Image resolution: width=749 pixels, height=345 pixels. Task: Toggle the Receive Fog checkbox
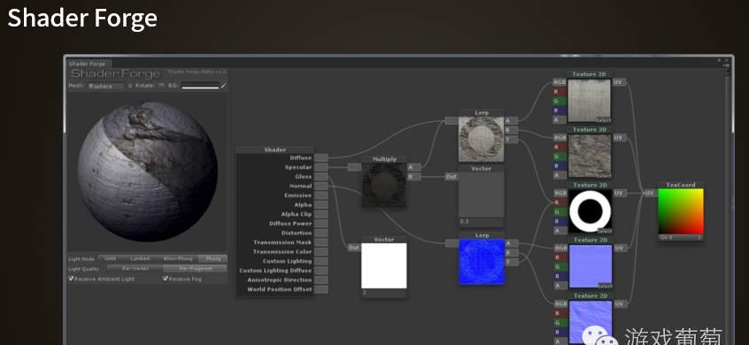coord(166,279)
